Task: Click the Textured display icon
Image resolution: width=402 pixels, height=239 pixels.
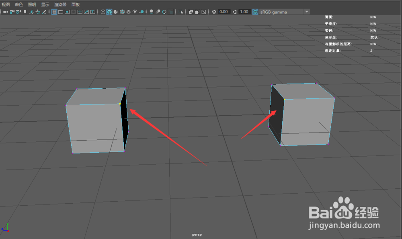Action: click(129, 12)
